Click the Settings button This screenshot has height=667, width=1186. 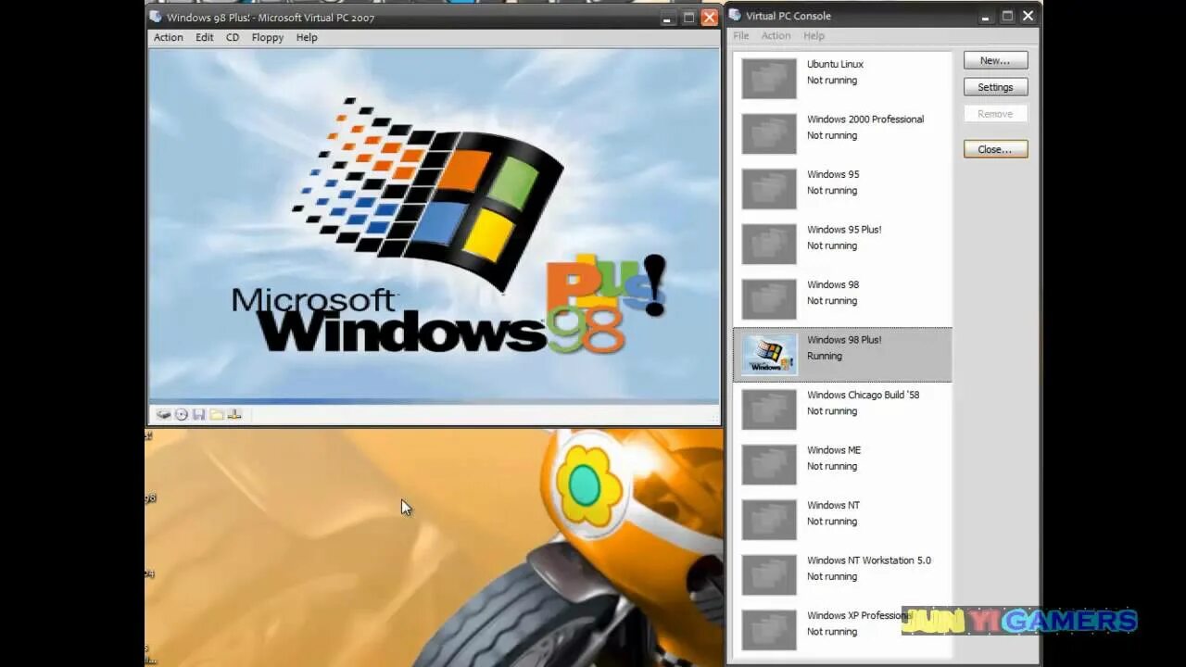pos(995,87)
